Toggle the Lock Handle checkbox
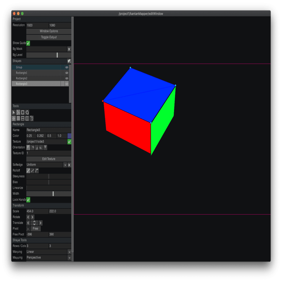 [28, 200]
